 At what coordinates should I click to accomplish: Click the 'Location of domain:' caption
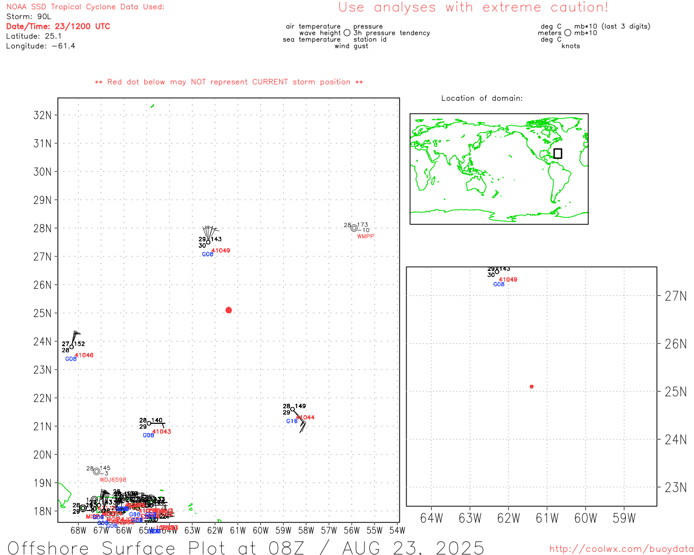pos(482,98)
